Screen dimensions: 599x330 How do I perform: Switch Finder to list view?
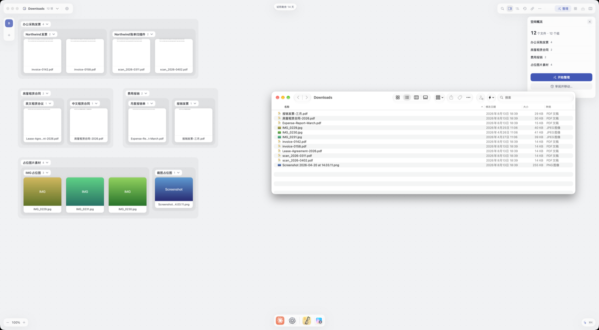(407, 97)
